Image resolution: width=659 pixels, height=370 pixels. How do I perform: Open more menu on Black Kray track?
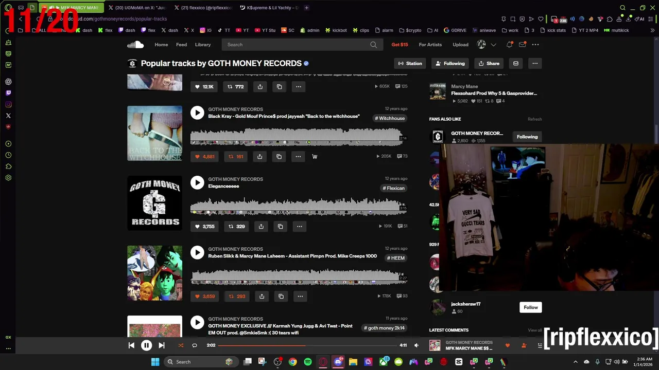point(298,156)
